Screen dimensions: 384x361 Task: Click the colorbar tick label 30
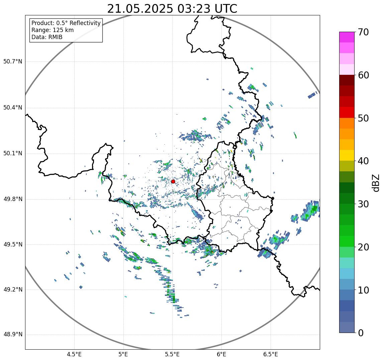pos(363,204)
